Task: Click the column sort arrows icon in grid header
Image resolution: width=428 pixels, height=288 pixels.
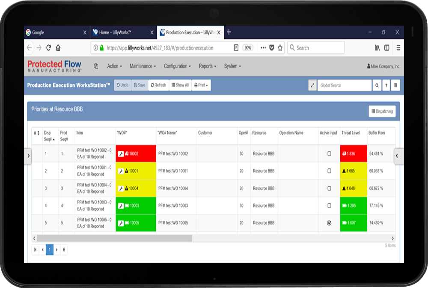Action: coord(36,133)
